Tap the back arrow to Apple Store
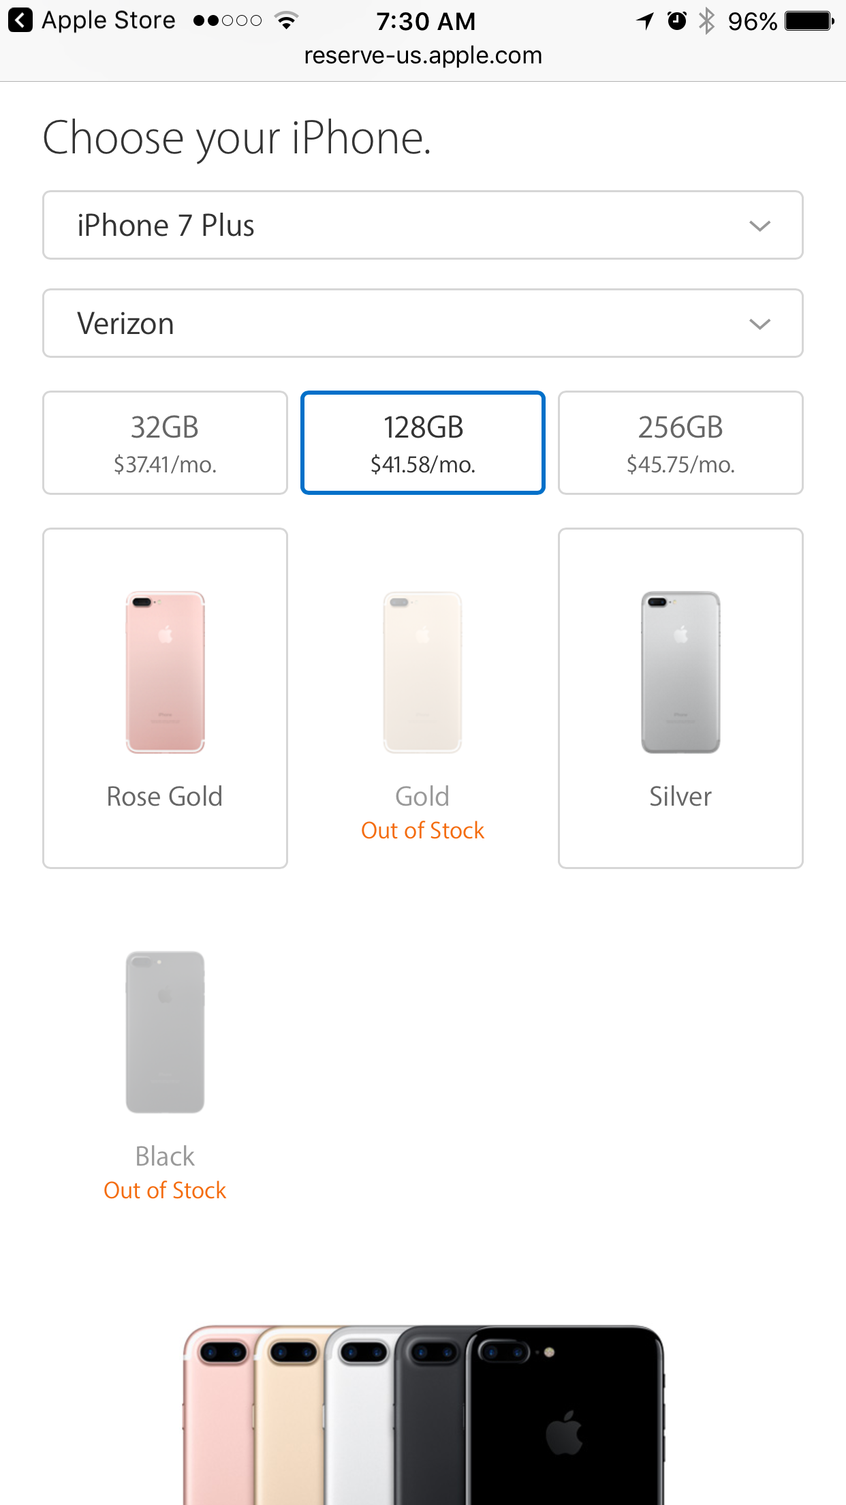 [x=20, y=20]
